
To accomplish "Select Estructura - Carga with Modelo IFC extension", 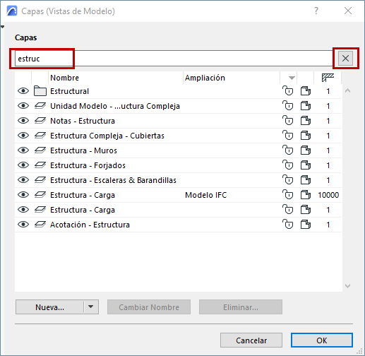I will [x=178, y=195].
